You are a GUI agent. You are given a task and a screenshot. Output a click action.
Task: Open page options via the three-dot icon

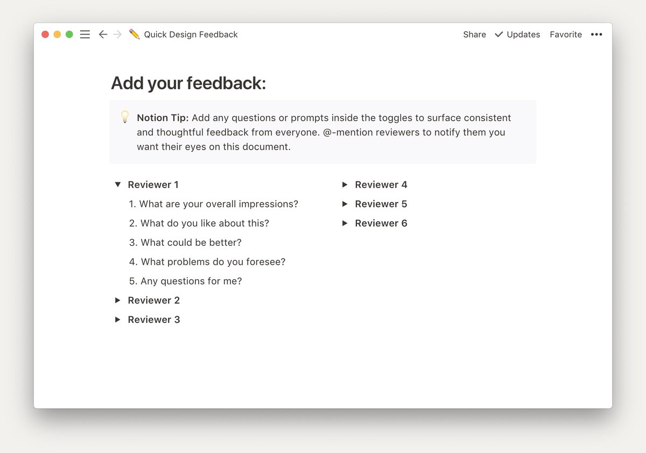point(596,34)
